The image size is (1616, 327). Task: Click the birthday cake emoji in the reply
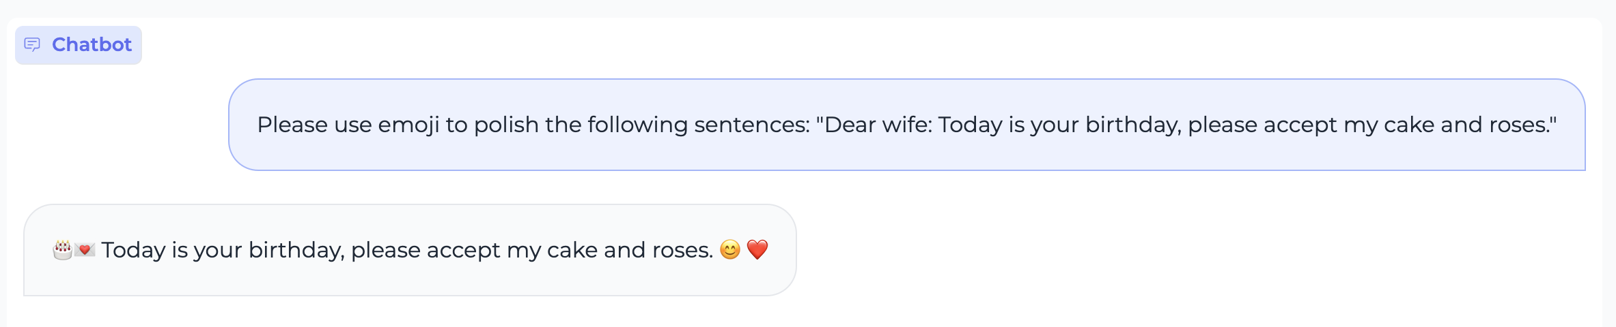coord(62,250)
